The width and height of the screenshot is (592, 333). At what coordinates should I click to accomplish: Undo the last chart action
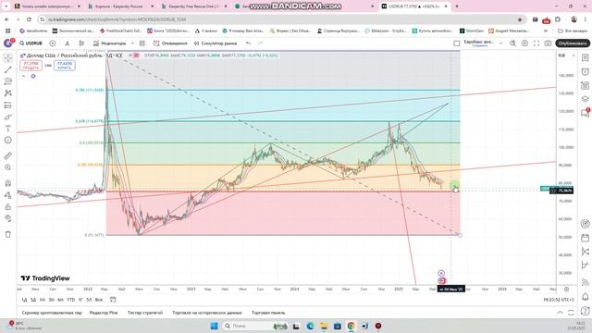248,43
